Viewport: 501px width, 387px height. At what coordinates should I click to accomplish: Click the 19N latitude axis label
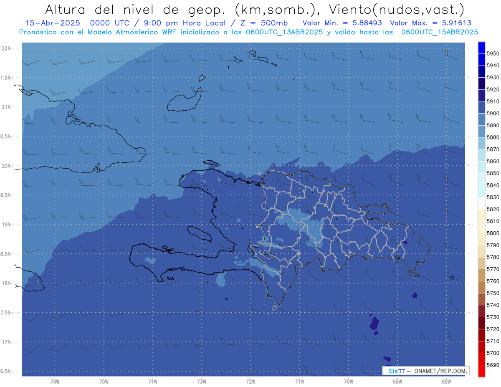[6, 225]
